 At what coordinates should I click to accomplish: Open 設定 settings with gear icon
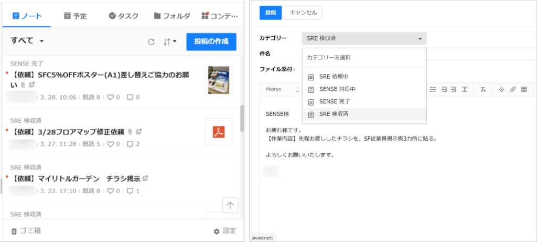coord(224,231)
